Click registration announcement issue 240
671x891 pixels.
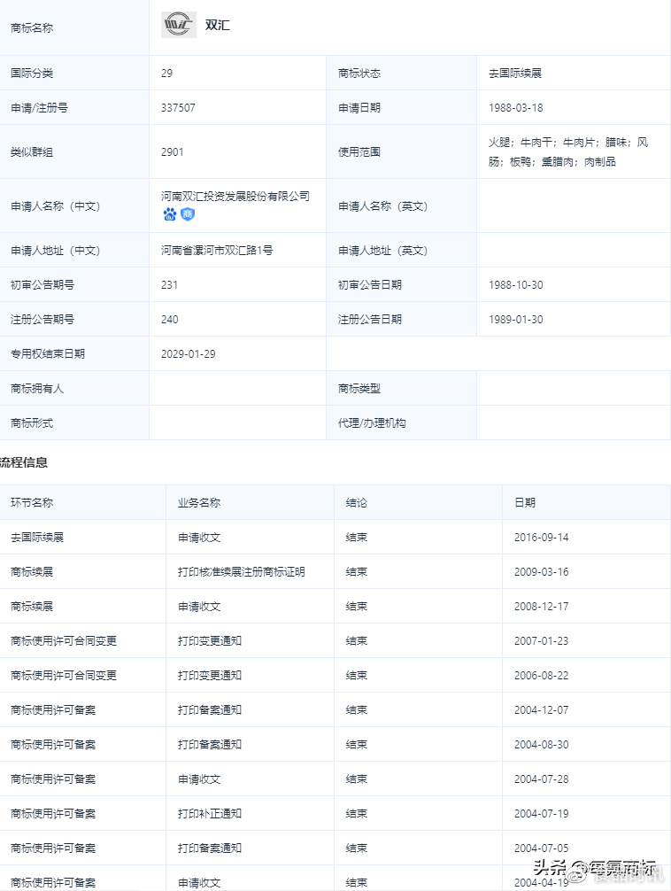[169, 320]
